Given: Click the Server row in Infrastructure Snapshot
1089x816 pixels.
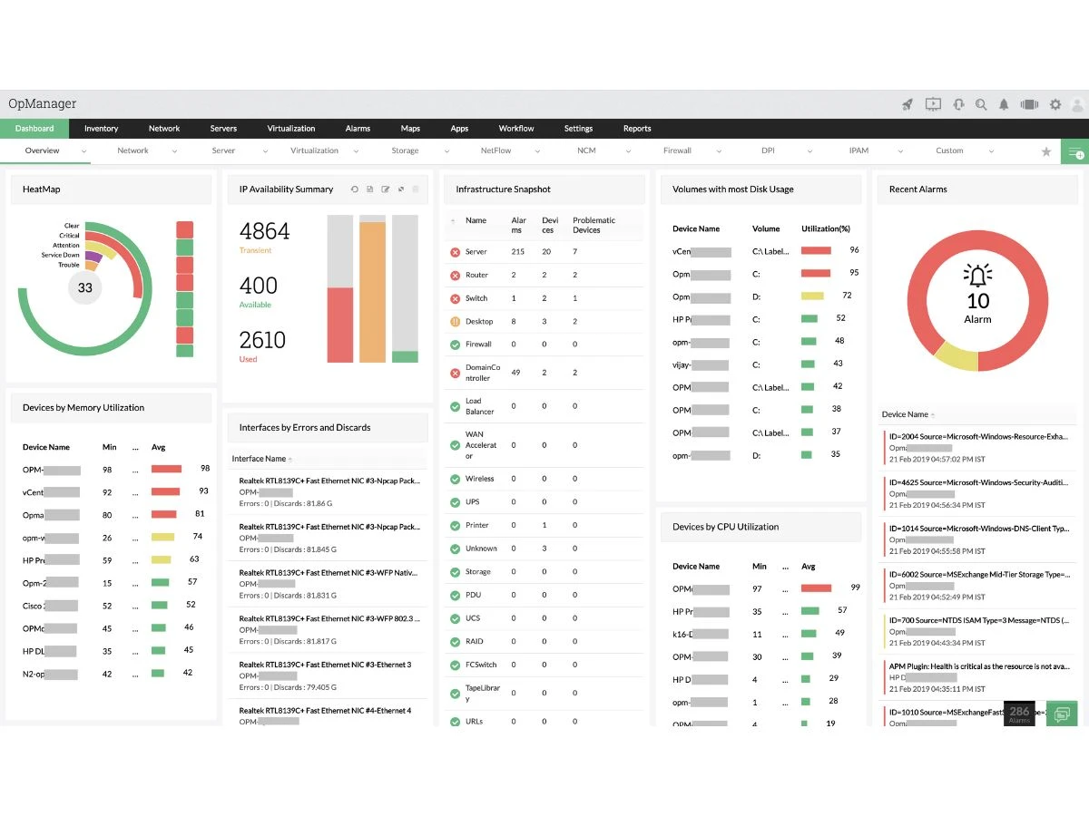Looking at the screenshot, I should (544, 252).
